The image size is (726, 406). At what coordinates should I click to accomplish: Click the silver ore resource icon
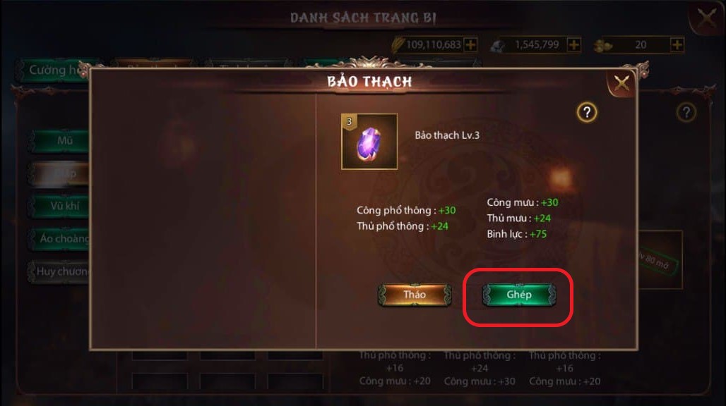coord(498,46)
